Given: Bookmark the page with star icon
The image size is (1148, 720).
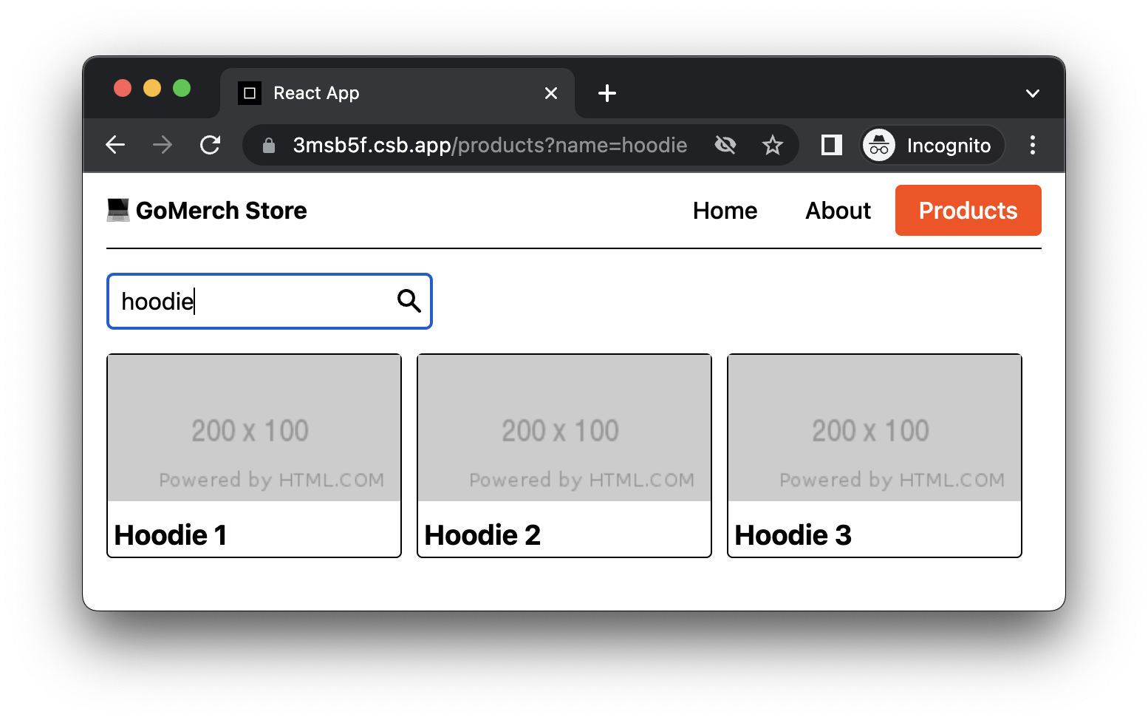Looking at the screenshot, I should (x=772, y=145).
